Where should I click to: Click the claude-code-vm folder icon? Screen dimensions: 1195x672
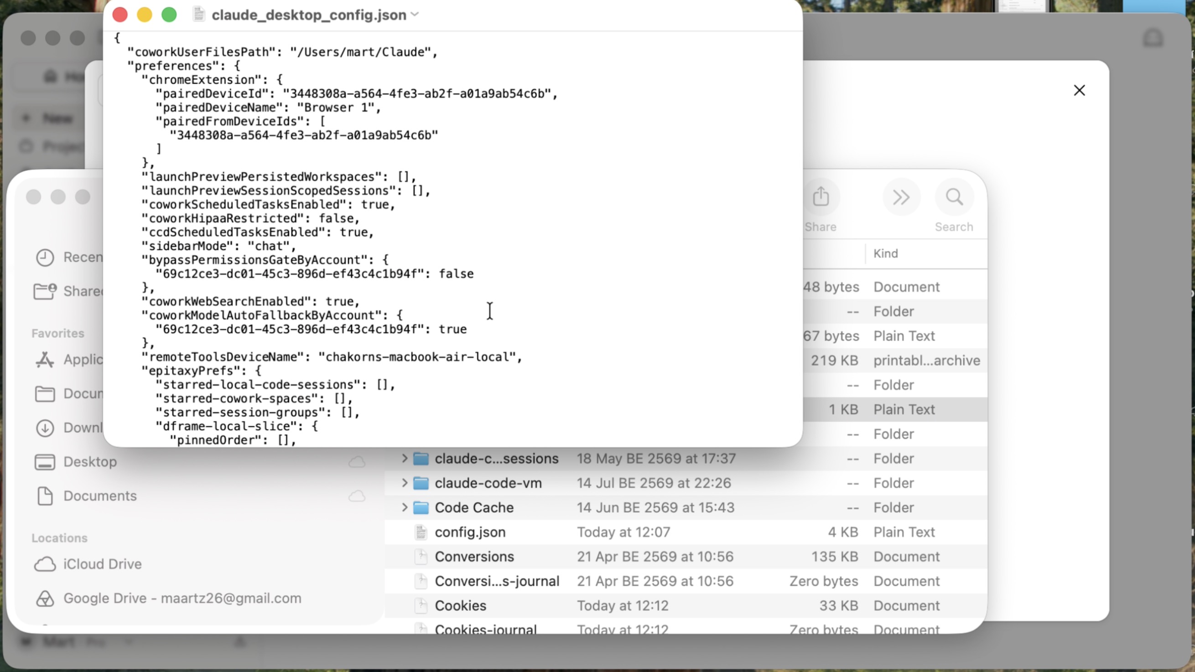pyautogui.click(x=421, y=483)
